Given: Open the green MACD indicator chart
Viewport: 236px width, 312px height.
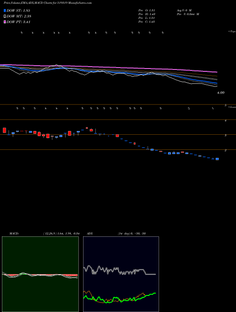Looking at the screenshot, I should [x=40, y=274].
